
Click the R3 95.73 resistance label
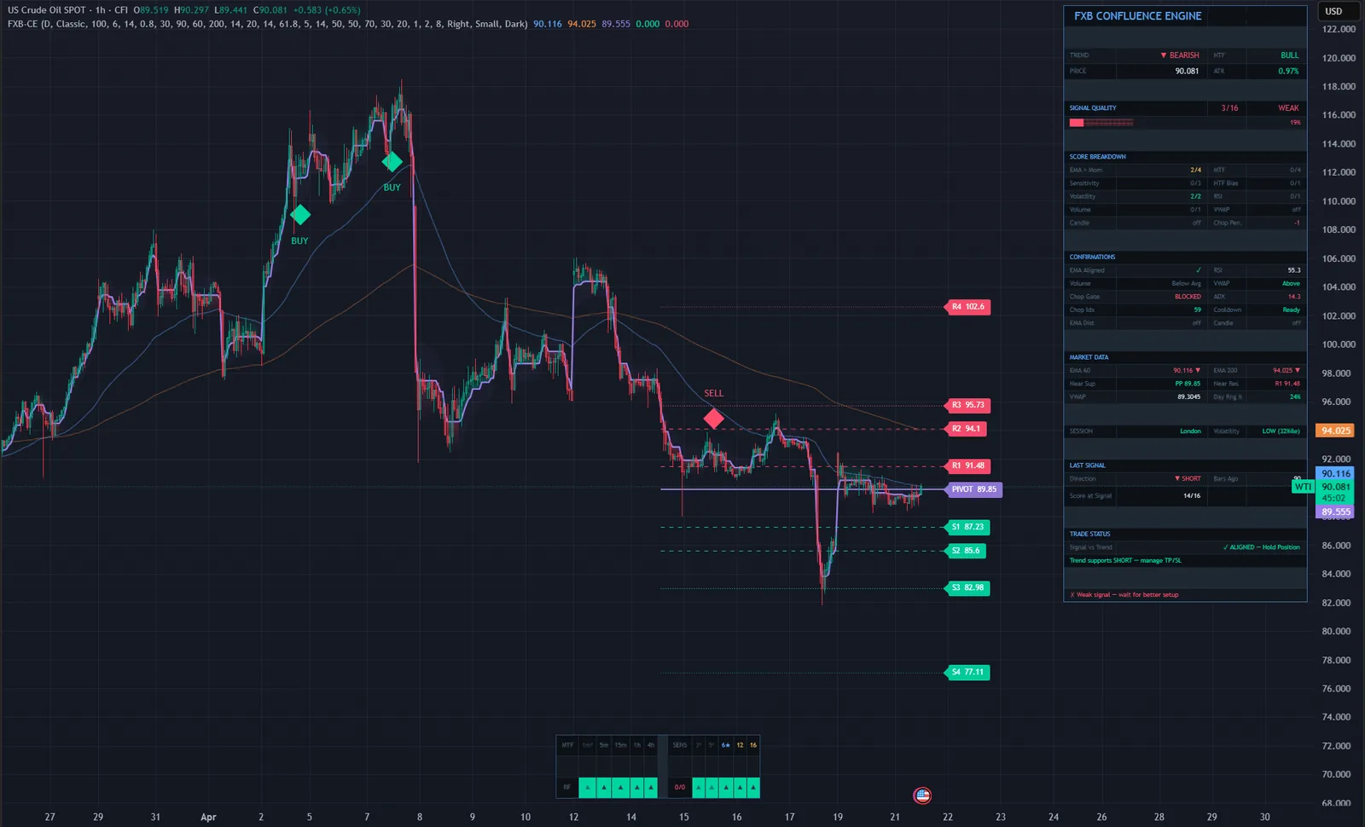[x=968, y=405]
